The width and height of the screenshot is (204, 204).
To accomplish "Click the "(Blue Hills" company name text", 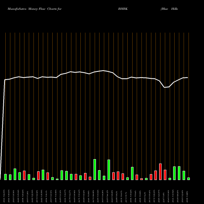I will [169, 9].
